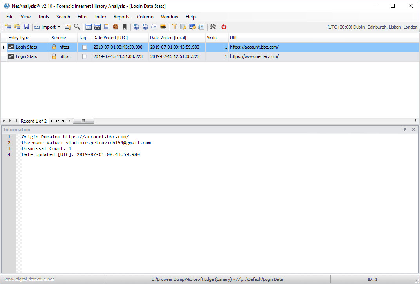Open the File menu
This screenshot has height=284, width=420.
(x=10, y=16)
